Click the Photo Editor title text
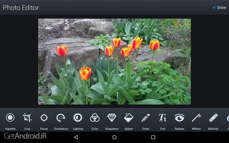 point(21,8)
